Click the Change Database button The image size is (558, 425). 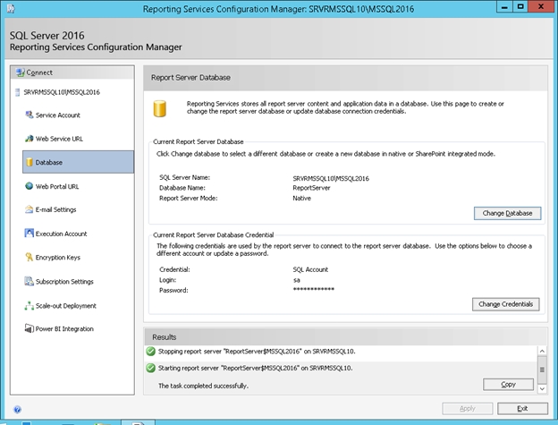(x=507, y=213)
